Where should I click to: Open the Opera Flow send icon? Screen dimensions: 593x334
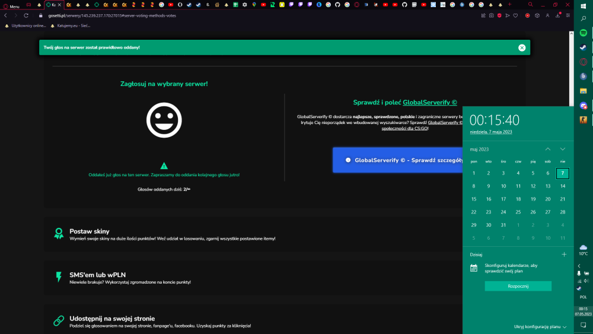click(x=508, y=15)
